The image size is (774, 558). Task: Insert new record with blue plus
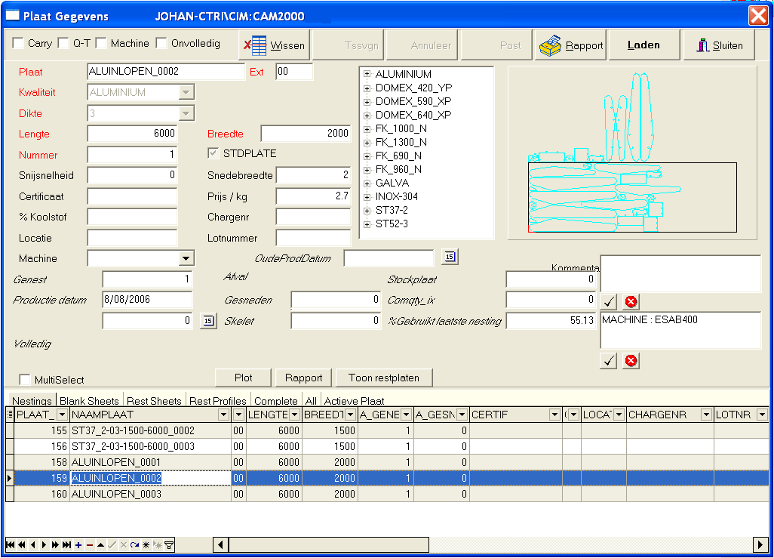(78, 545)
